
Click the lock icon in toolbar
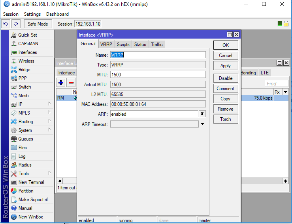click(x=286, y=24)
